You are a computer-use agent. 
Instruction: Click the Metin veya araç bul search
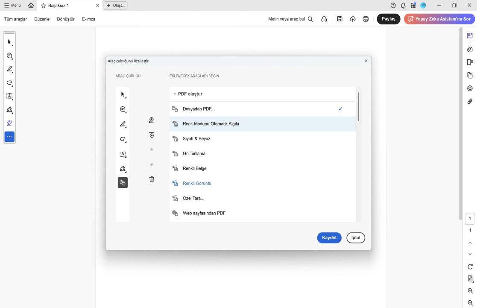290,19
